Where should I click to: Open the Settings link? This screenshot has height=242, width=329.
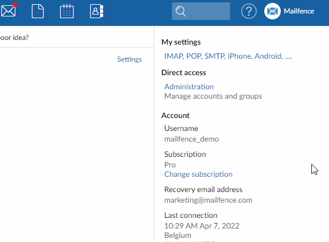click(x=129, y=59)
